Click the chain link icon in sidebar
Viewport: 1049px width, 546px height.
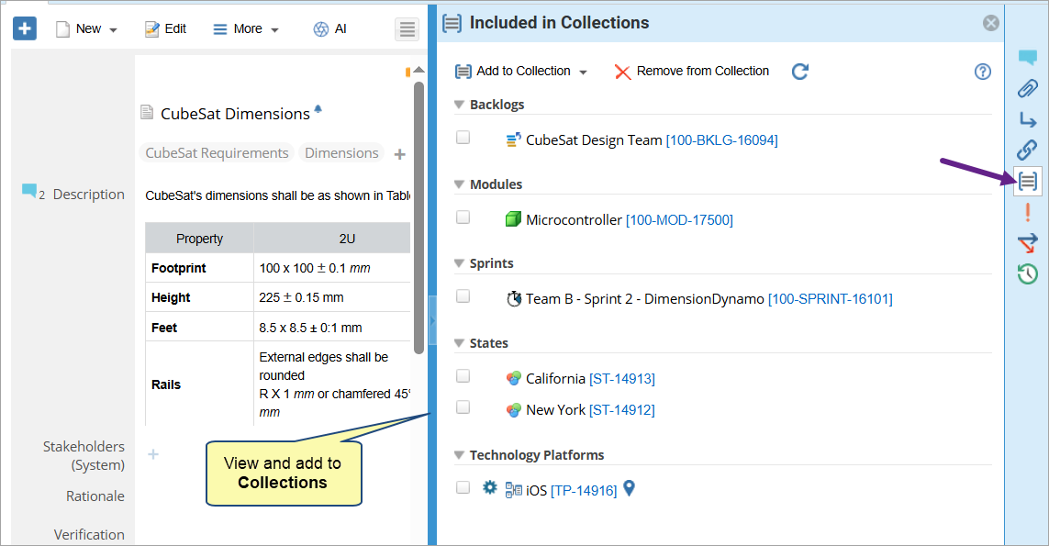1027,150
